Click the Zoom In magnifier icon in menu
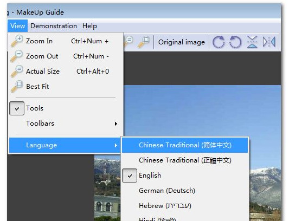Viewport: 289px width, 221px height. [17, 41]
